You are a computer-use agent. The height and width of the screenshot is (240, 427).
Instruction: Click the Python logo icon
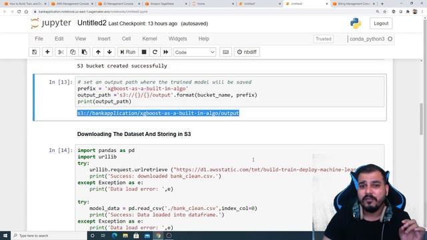click(356, 23)
